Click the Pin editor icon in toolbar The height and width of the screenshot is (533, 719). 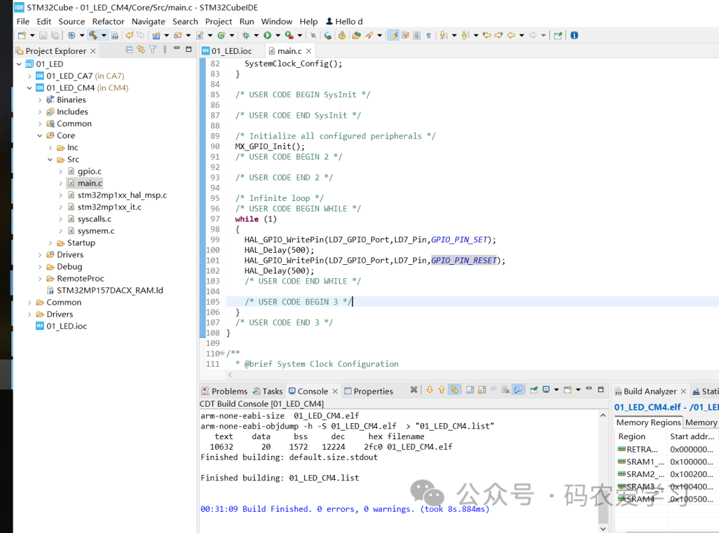(x=558, y=35)
